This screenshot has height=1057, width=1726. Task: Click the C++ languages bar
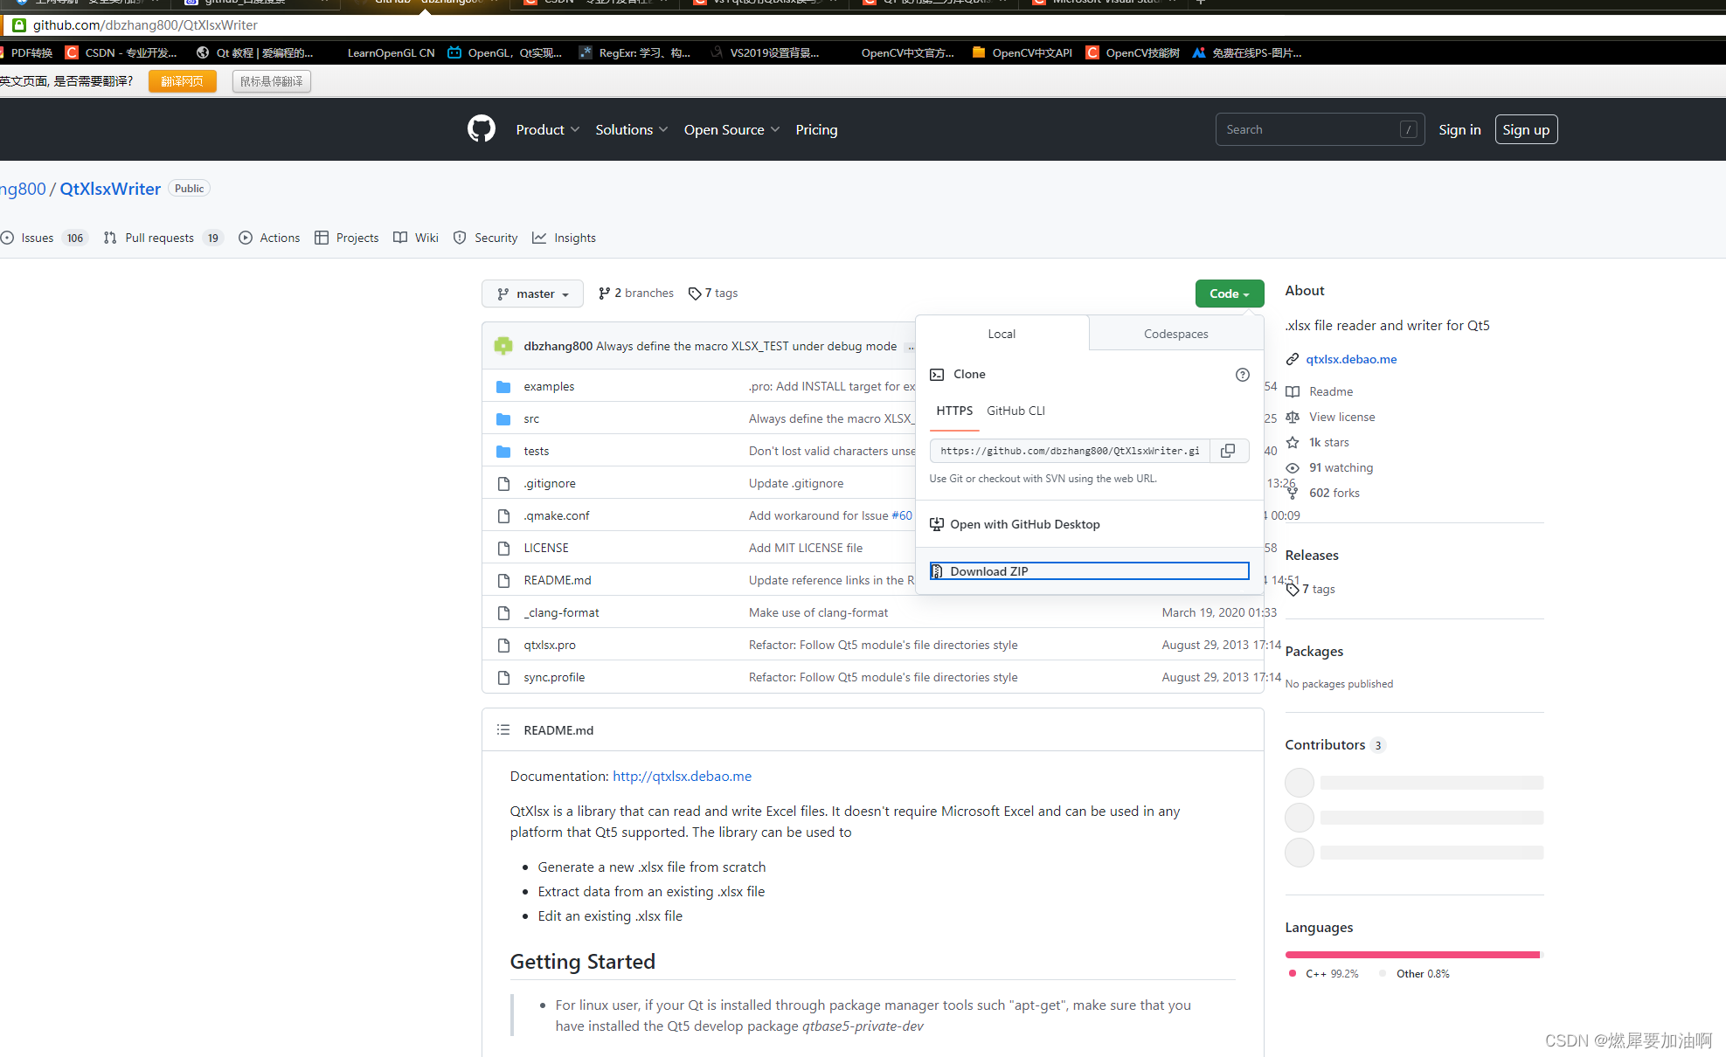pyautogui.click(x=1412, y=955)
